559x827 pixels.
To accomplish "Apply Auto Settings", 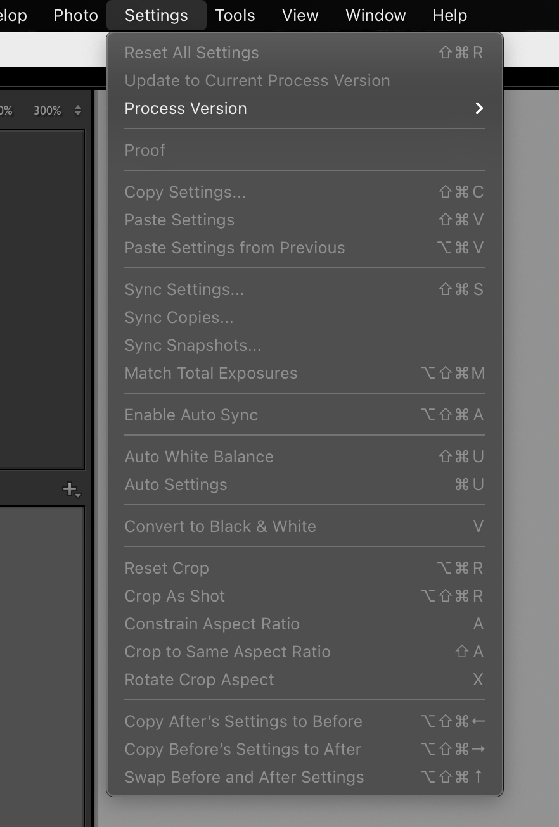I will pyautogui.click(x=176, y=484).
